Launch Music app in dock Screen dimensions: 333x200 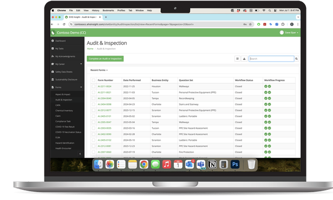click(166, 164)
